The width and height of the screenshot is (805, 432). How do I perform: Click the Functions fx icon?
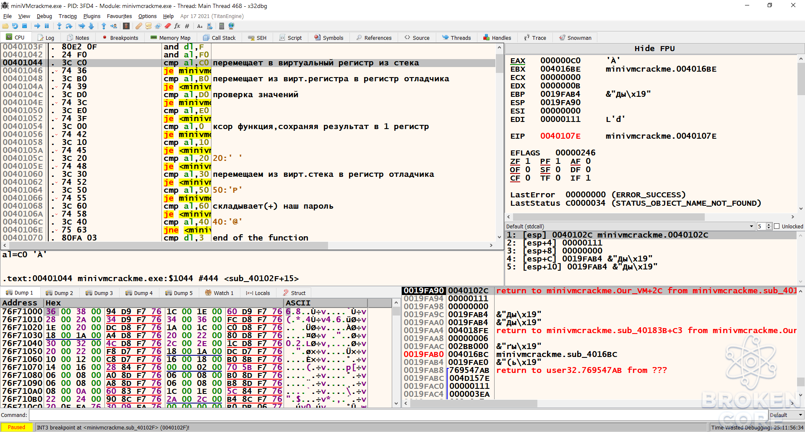pyautogui.click(x=177, y=26)
